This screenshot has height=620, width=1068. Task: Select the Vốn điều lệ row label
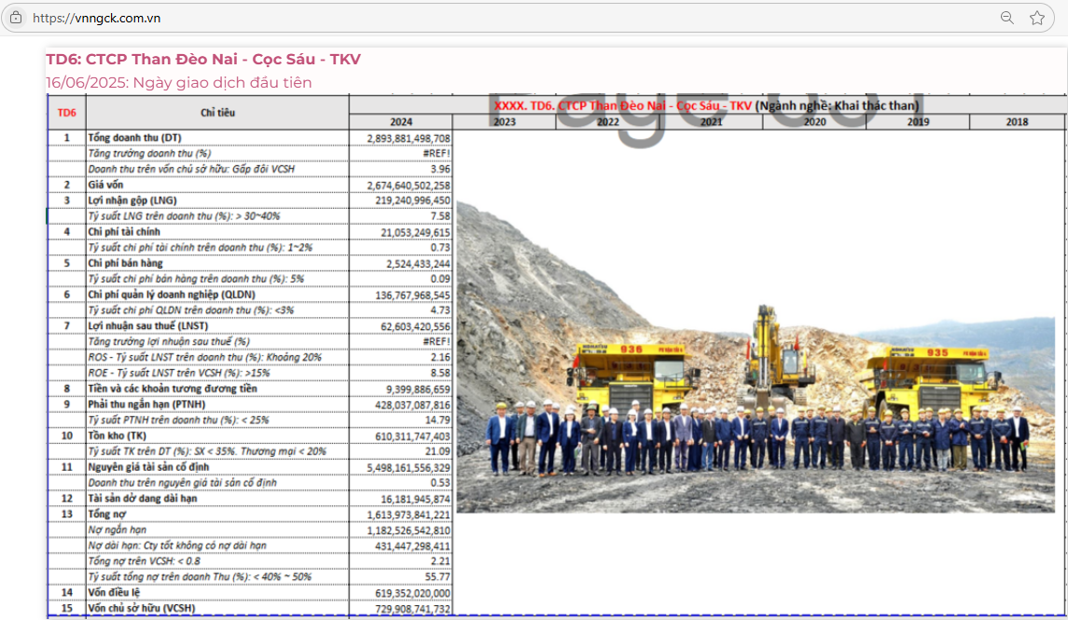pyautogui.click(x=114, y=592)
